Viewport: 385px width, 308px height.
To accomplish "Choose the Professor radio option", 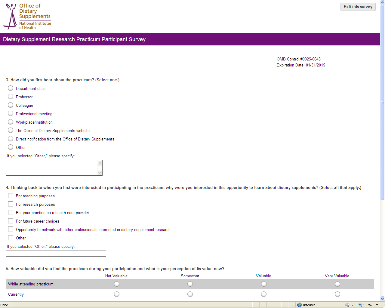I will [x=11, y=97].
